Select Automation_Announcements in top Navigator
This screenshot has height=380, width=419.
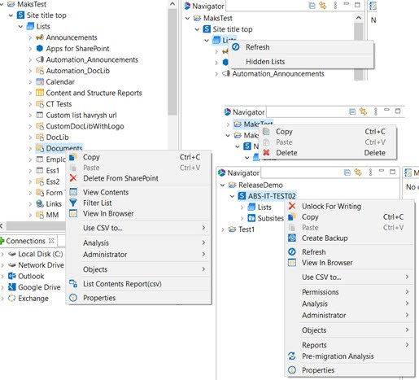click(278, 74)
